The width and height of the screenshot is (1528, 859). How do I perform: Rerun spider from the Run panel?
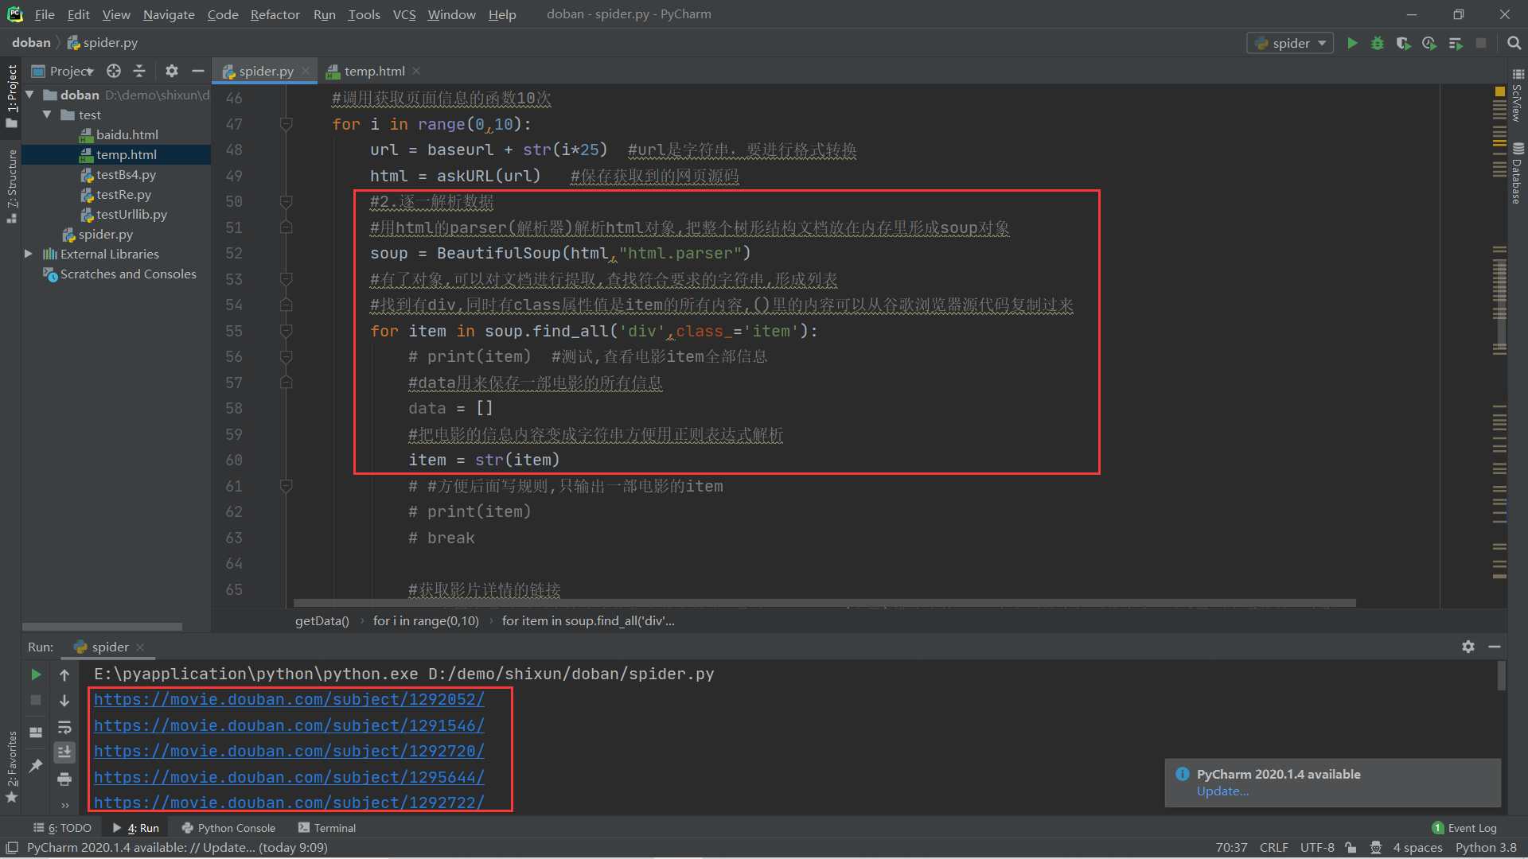tap(36, 674)
